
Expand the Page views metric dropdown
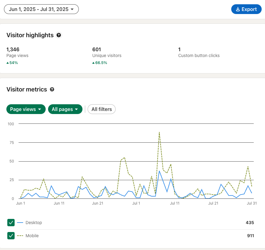pos(26,109)
